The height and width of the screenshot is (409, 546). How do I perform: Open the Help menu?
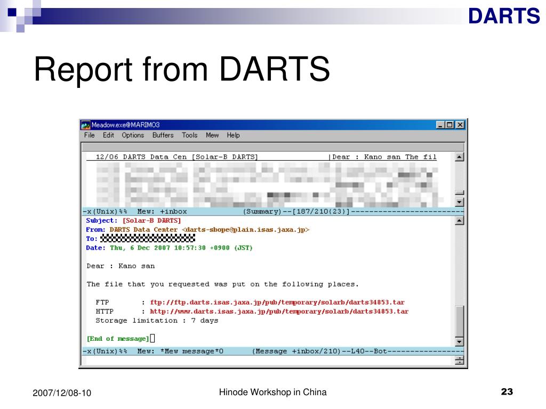point(234,135)
